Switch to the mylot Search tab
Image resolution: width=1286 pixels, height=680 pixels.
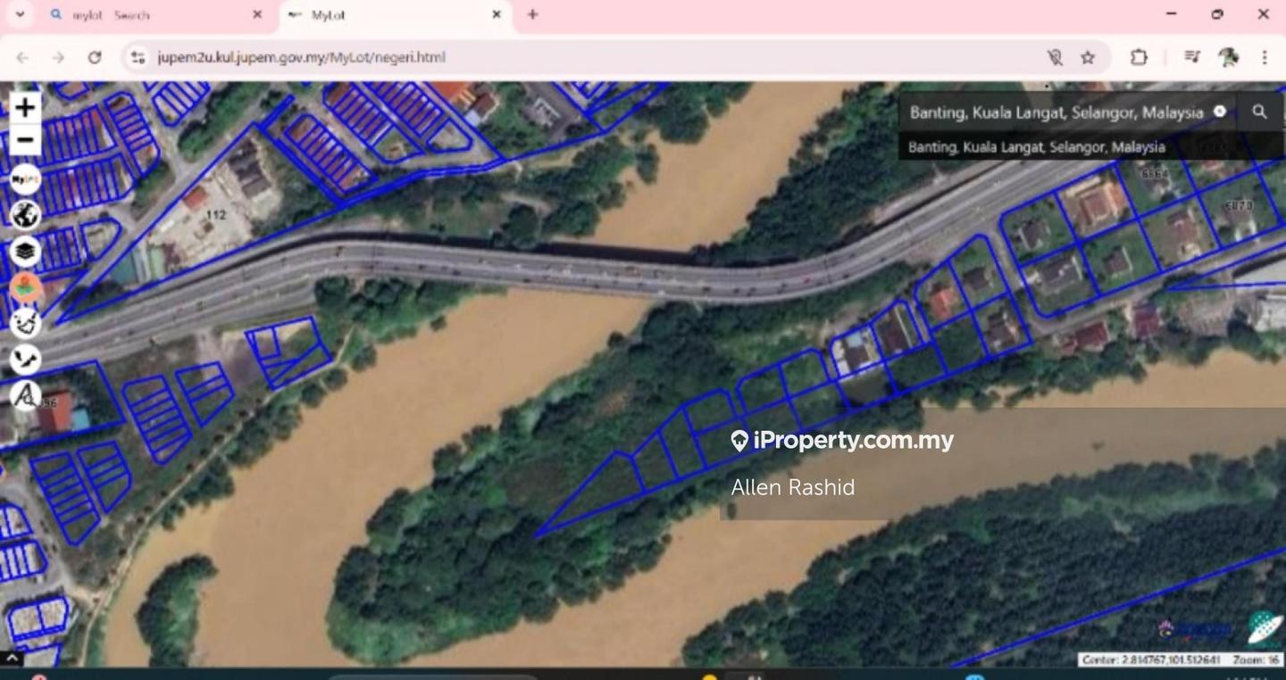click(152, 15)
